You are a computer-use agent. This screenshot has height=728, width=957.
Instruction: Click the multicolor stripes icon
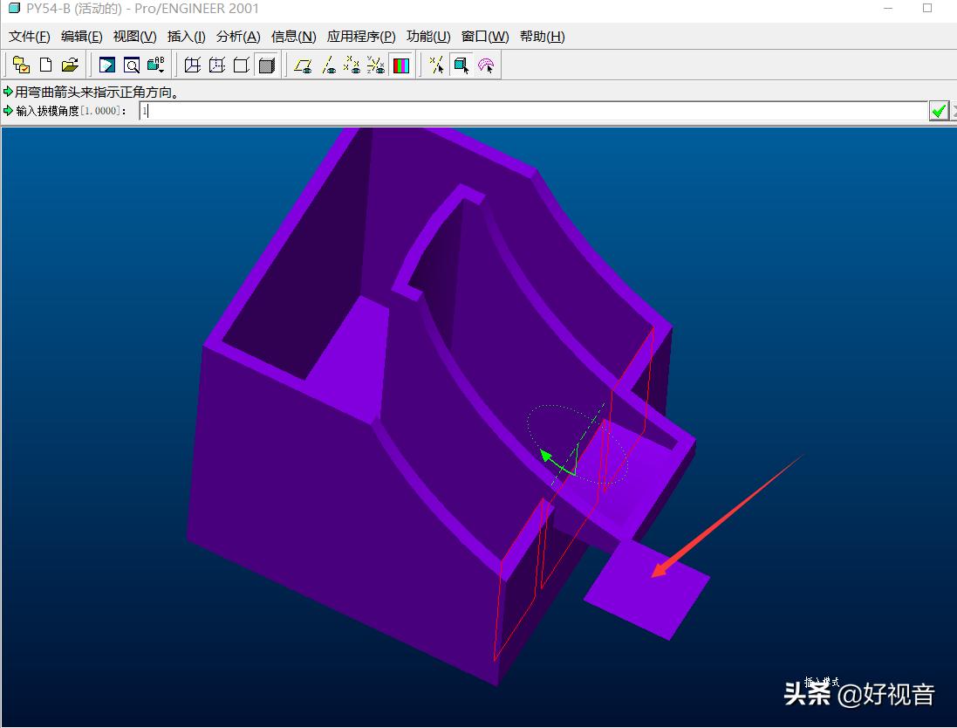point(401,65)
